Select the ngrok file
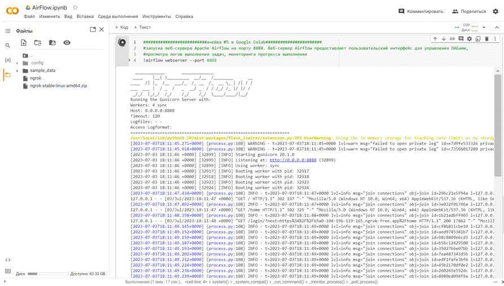 [x=36, y=78]
